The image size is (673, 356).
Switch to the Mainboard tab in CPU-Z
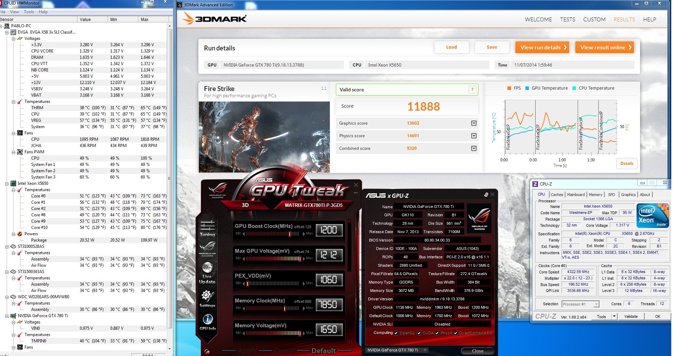pyautogui.click(x=576, y=195)
